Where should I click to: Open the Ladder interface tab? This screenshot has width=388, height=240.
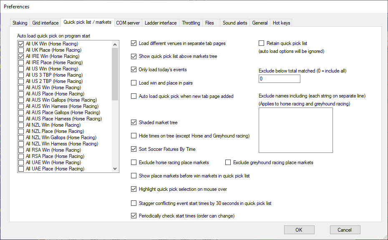(161, 23)
